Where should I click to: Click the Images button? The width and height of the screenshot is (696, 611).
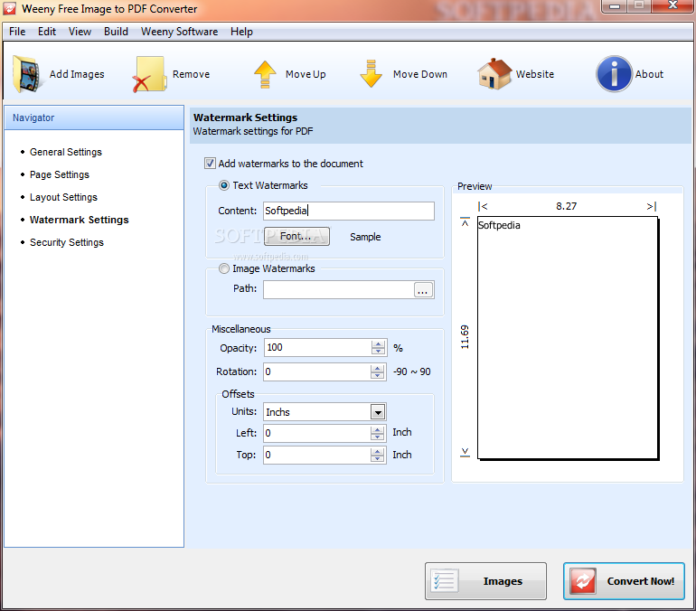485,581
